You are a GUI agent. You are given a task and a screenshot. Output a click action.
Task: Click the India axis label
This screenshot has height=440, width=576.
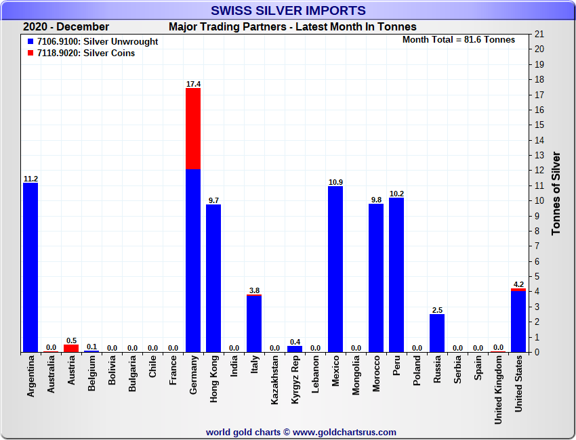(x=234, y=366)
